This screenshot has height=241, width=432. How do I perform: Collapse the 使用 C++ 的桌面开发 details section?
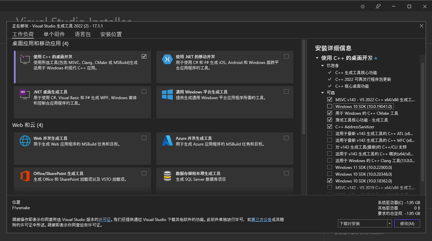click(x=317, y=58)
